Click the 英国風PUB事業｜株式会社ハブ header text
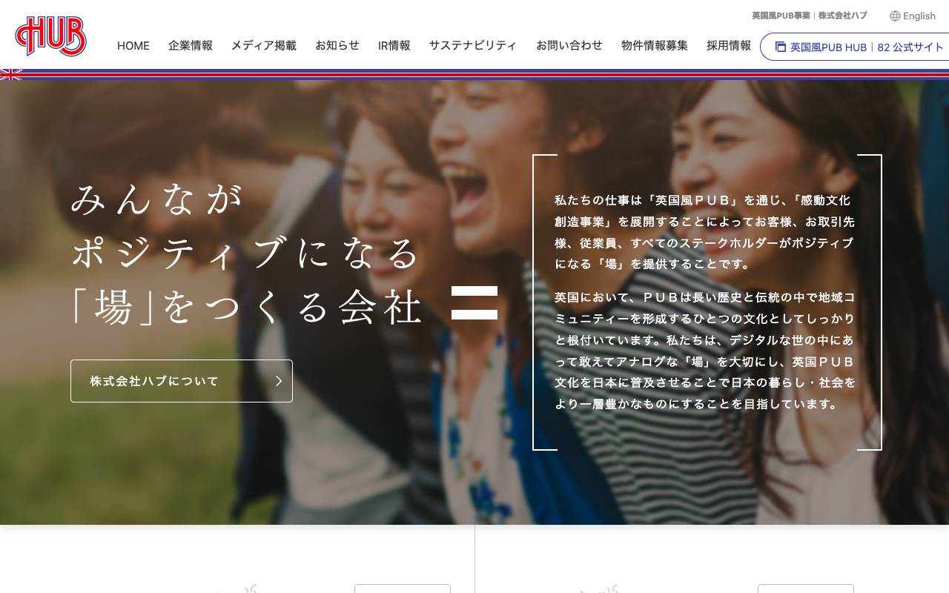The image size is (949, 593). click(810, 15)
